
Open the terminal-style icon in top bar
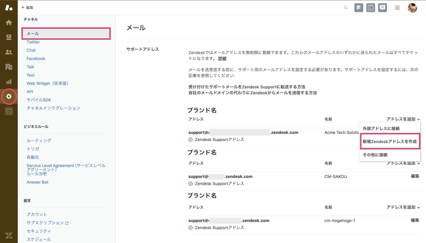[x=371, y=8]
